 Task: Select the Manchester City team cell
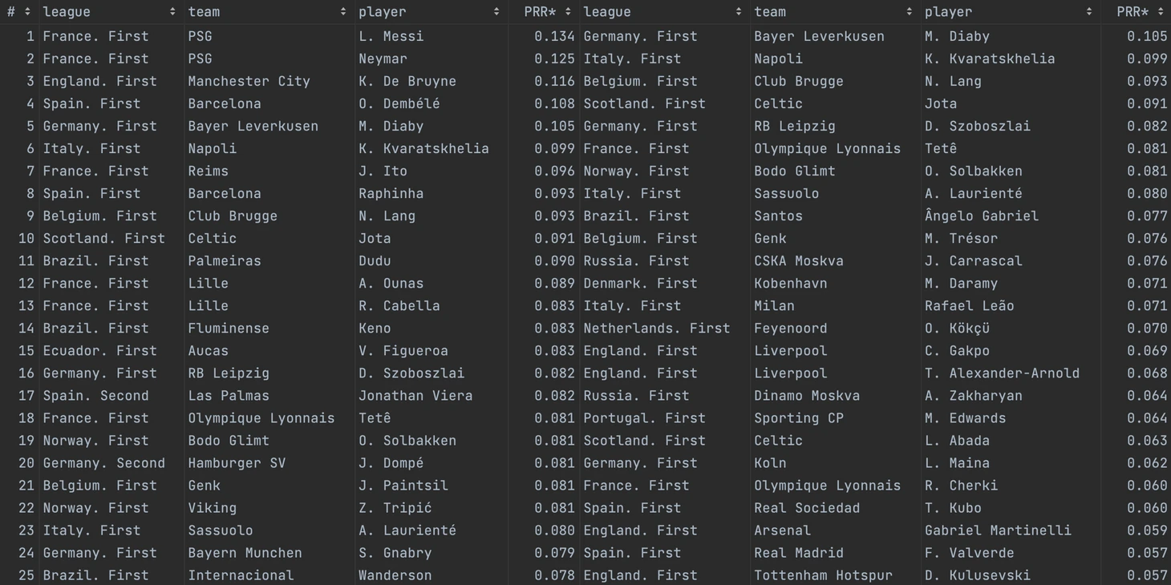249,81
